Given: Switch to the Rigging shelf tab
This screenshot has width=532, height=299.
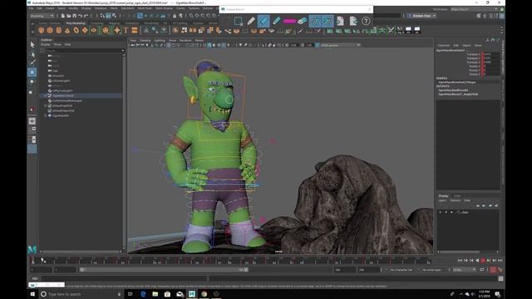Looking at the screenshot, I should click(x=115, y=23).
